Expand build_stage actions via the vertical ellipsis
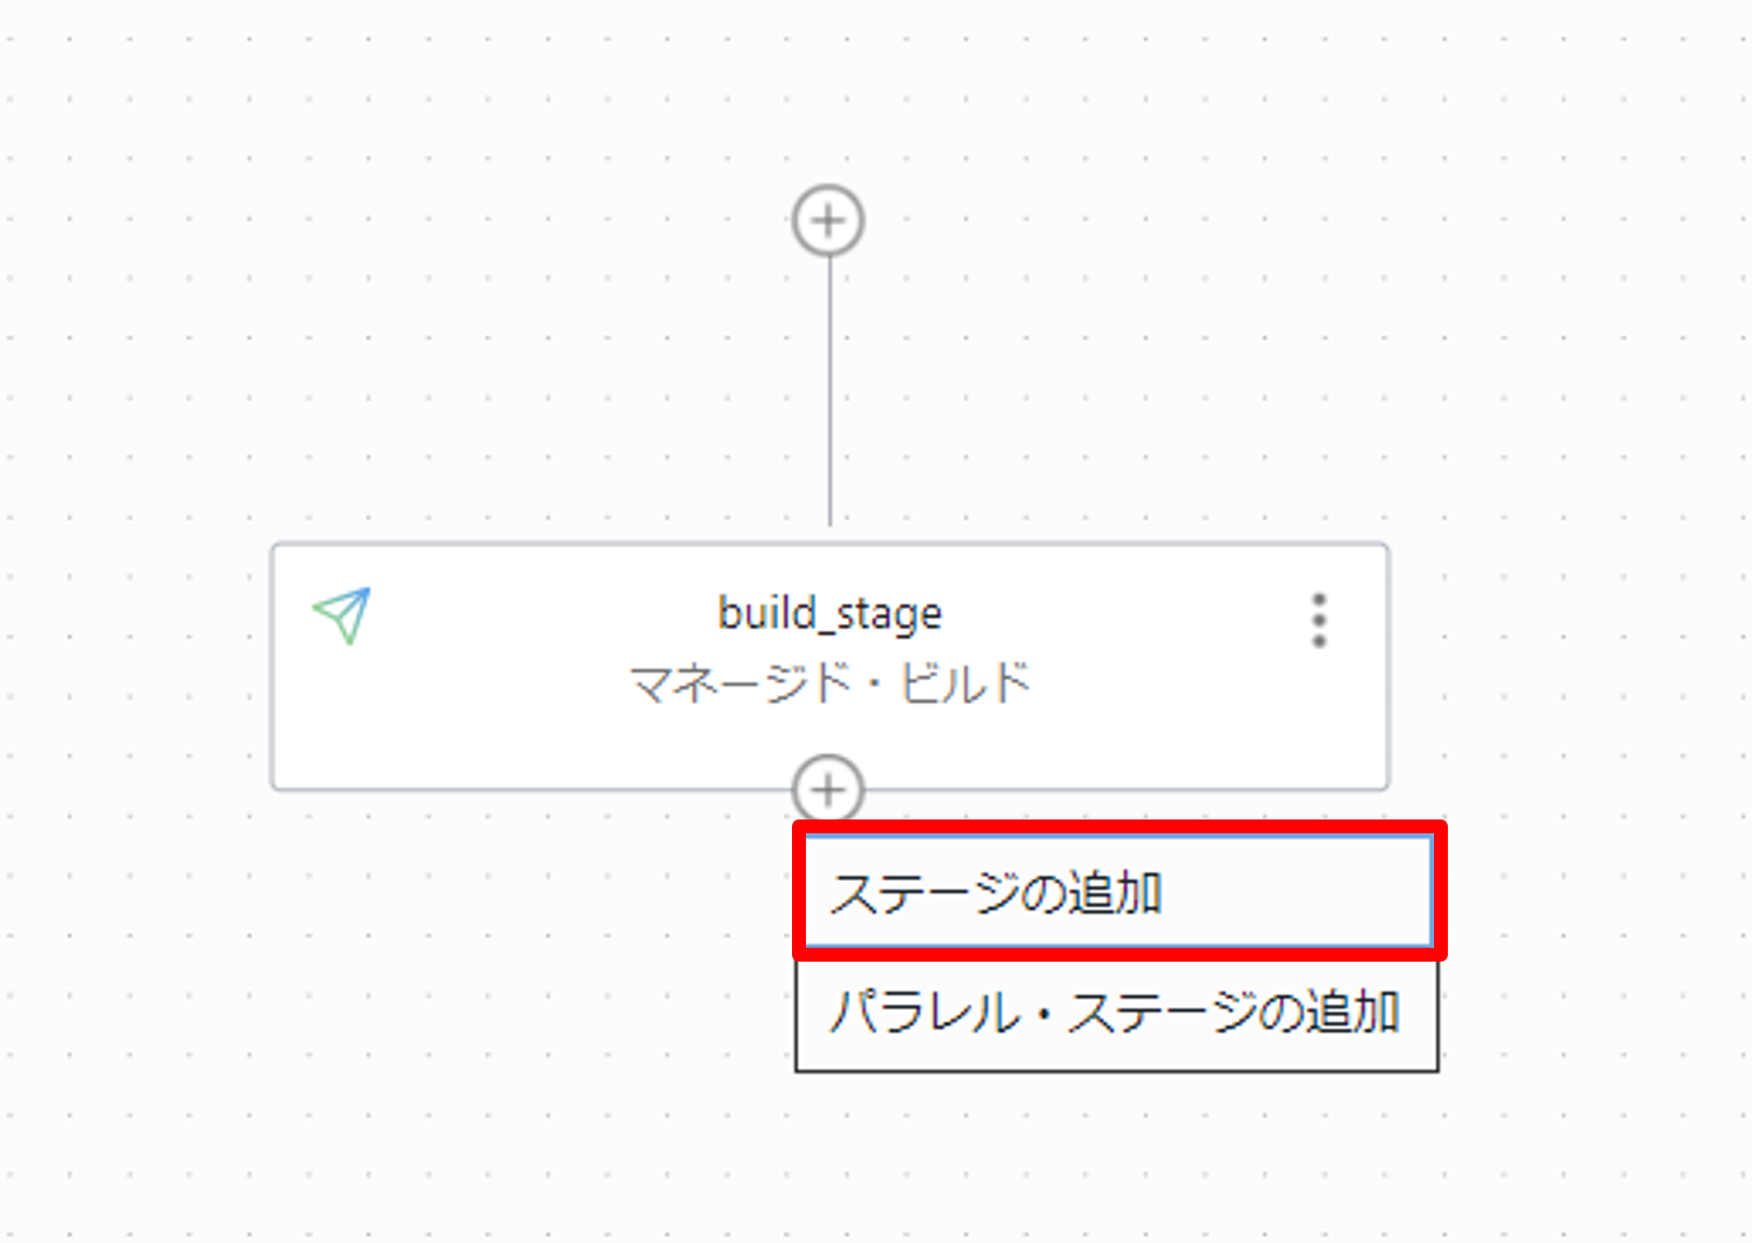This screenshot has height=1243, width=1752. click(1318, 620)
